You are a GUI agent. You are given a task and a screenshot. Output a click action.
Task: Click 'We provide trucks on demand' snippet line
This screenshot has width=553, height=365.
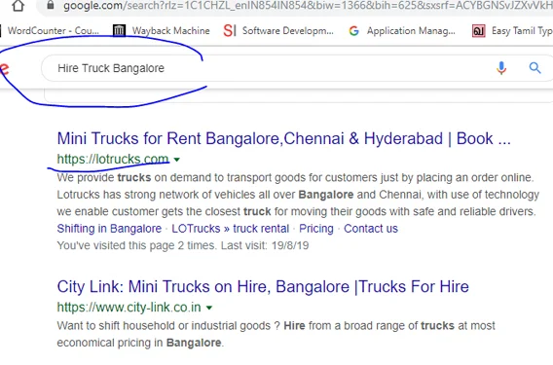[x=295, y=177]
